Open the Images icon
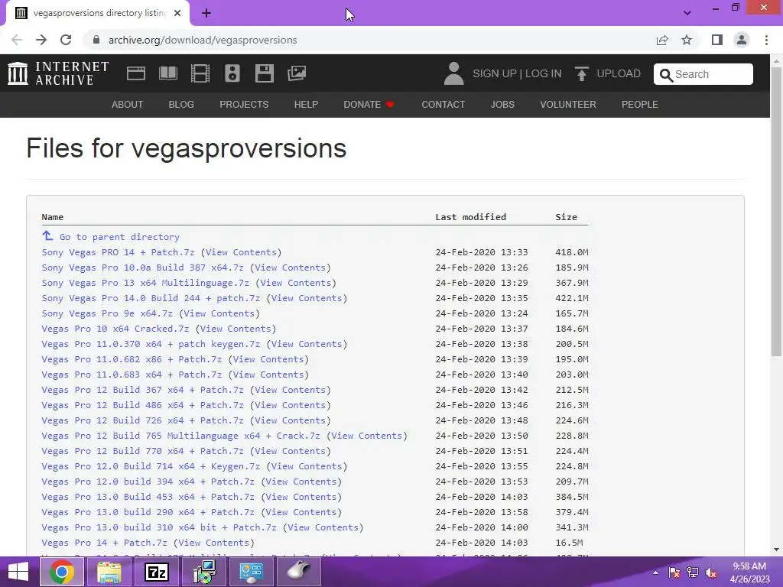The width and height of the screenshot is (783, 587). click(x=297, y=73)
